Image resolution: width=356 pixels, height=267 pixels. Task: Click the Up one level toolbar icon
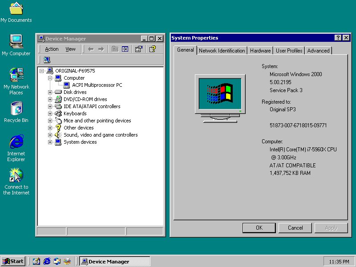(x=115, y=49)
